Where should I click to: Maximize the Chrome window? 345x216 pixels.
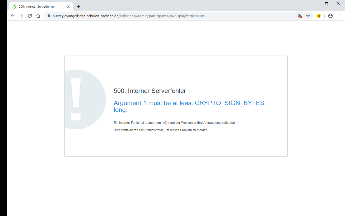[327, 4]
